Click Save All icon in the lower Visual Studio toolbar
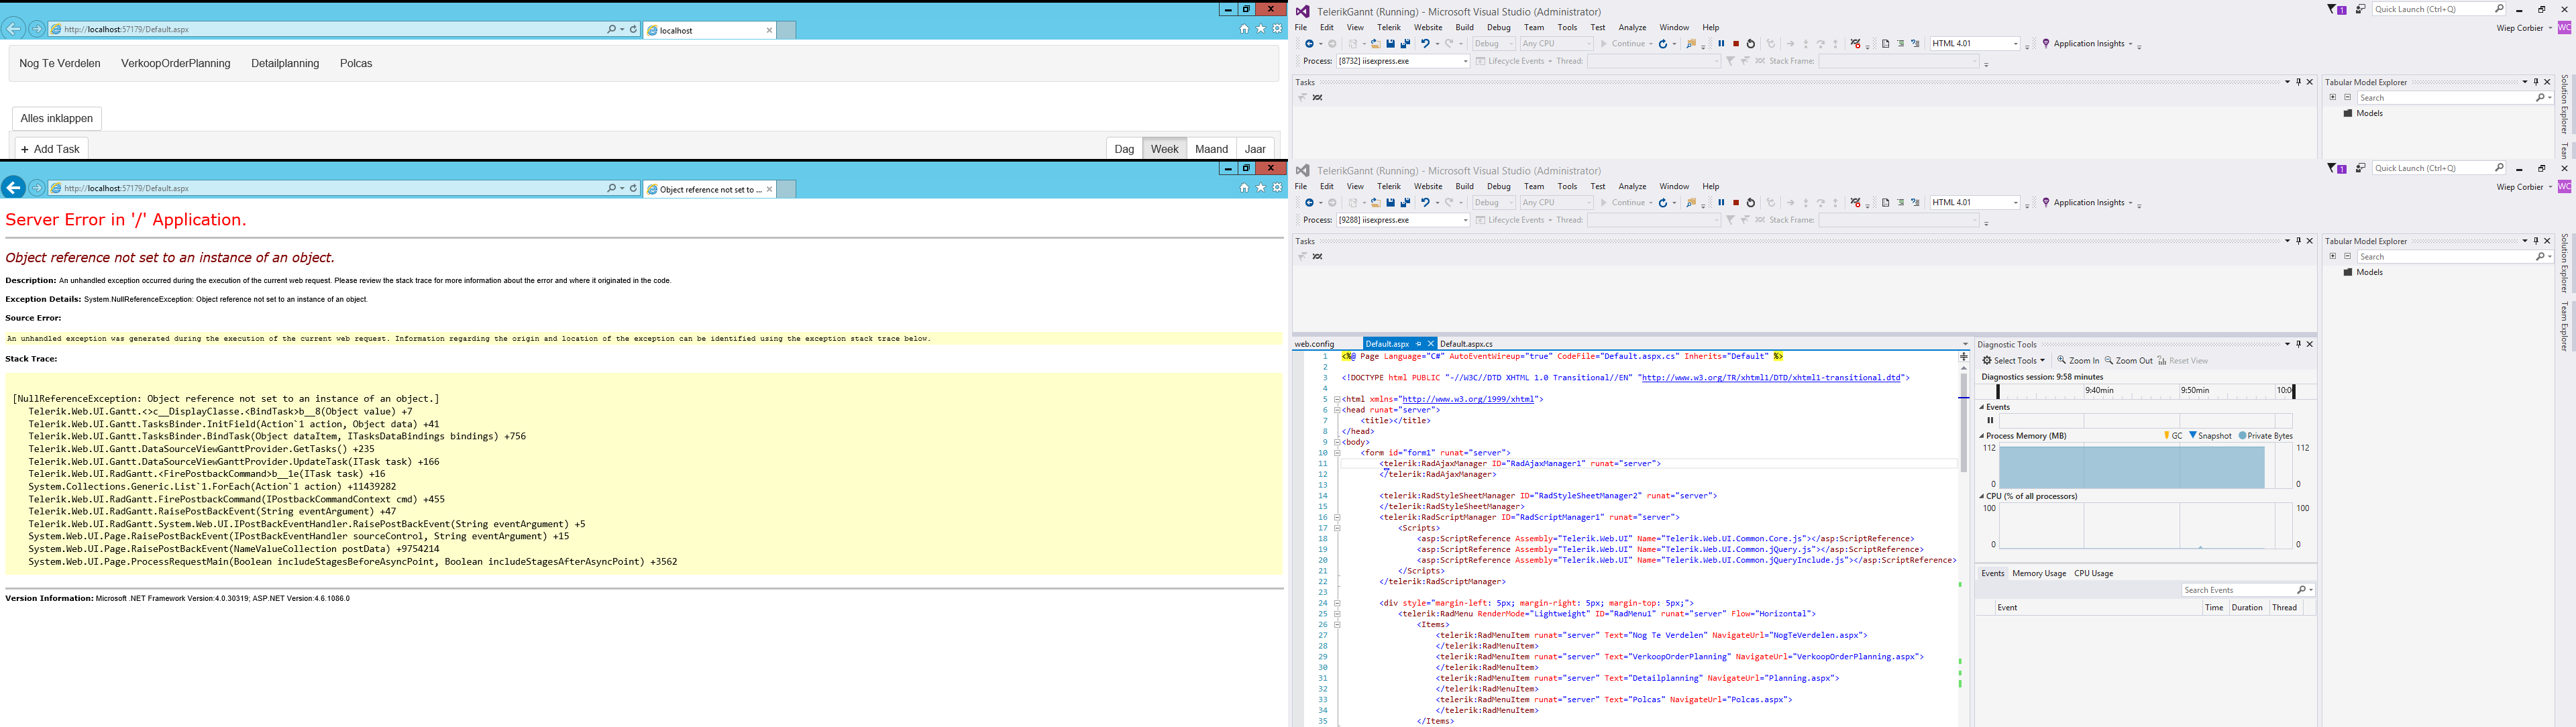Viewport: 2576px width, 727px height. click(x=1405, y=203)
